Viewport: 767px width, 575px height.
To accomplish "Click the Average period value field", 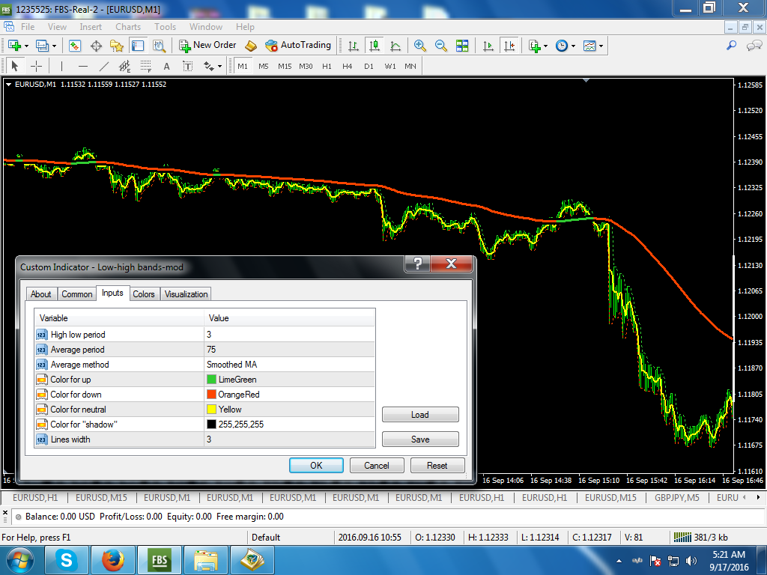I will coord(290,349).
